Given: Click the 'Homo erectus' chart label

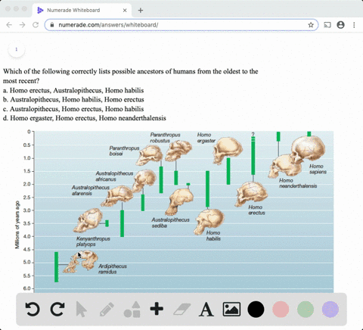Looking at the screenshot, I should [256, 210].
